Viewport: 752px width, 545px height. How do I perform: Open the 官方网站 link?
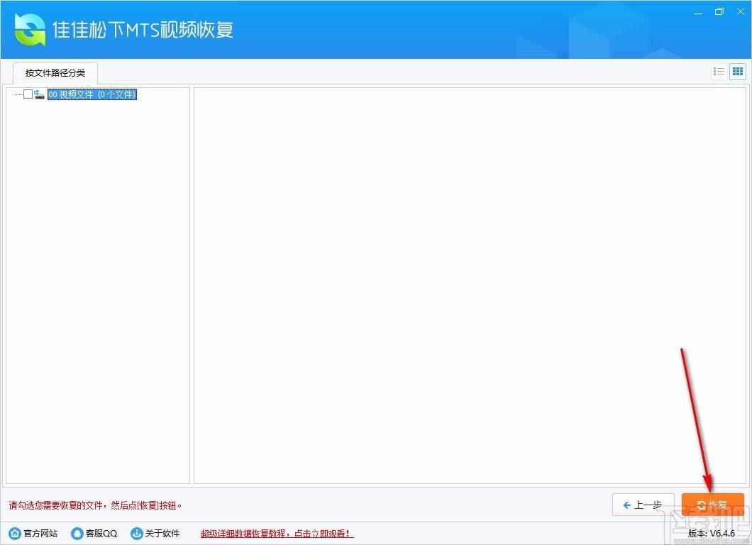coord(33,534)
